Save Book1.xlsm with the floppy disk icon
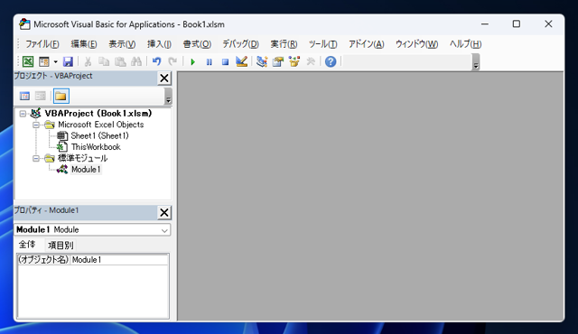This screenshot has width=578, height=334. [69, 61]
